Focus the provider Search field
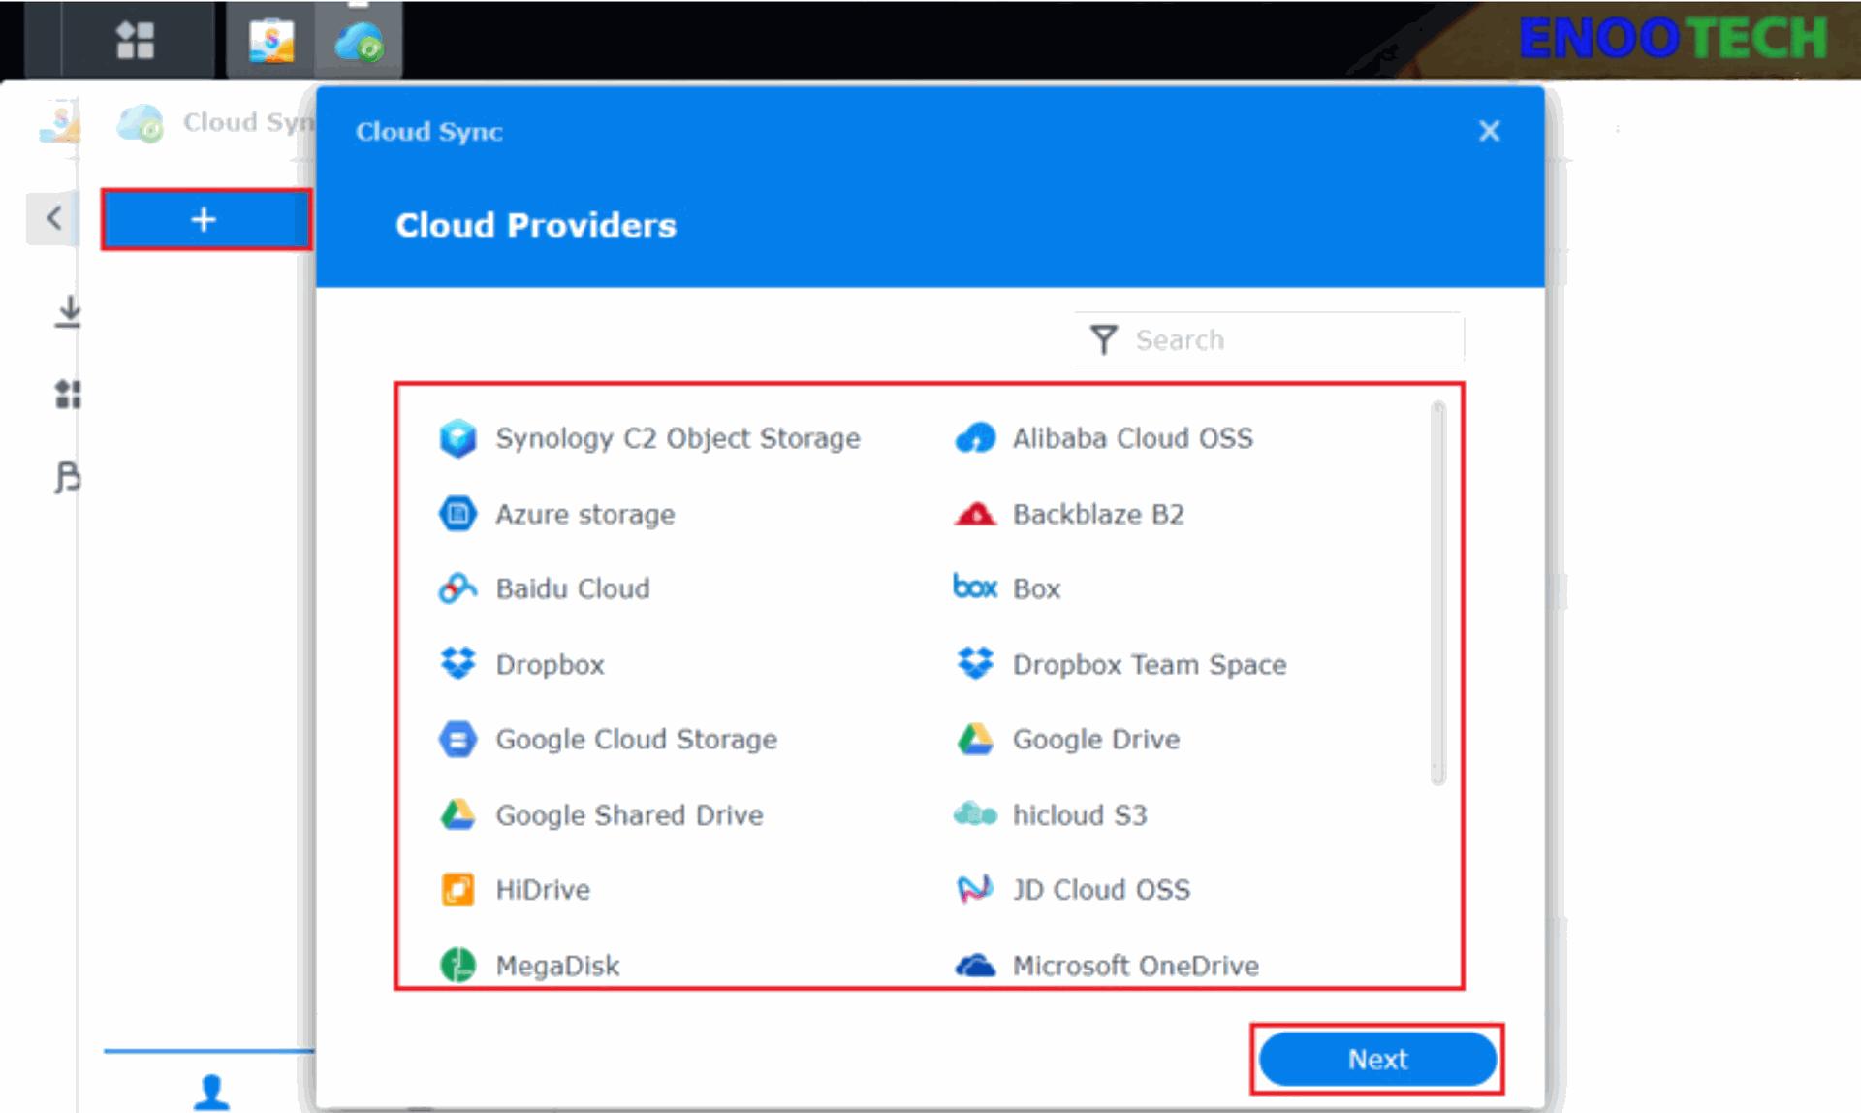The image size is (1861, 1113). tap(1270, 340)
